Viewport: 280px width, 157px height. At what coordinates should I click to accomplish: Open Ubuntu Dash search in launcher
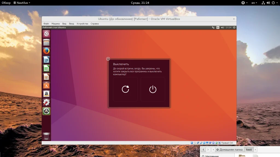[x=46, y=34]
